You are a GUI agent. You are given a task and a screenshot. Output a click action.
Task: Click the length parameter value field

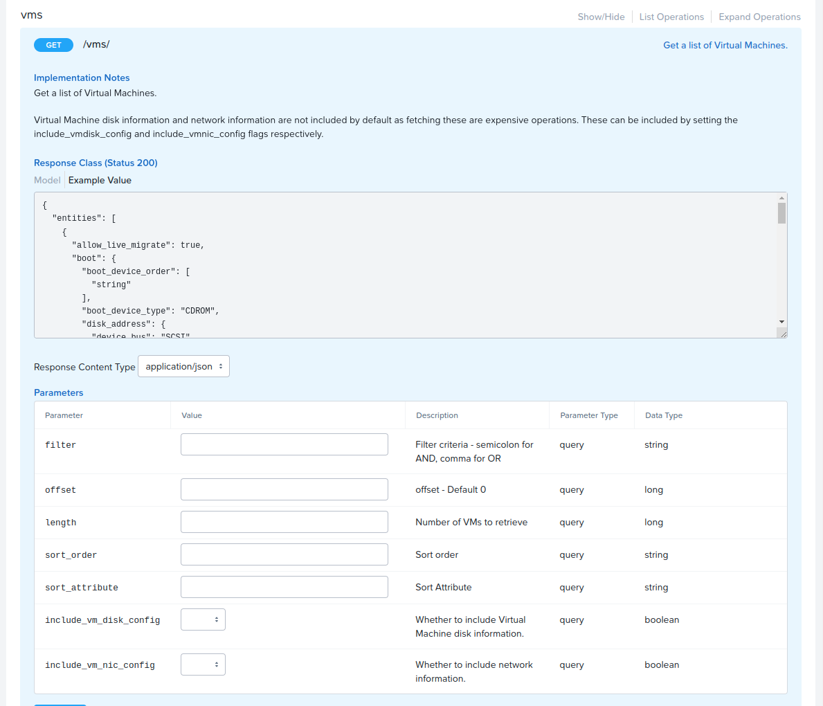[x=284, y=521]
